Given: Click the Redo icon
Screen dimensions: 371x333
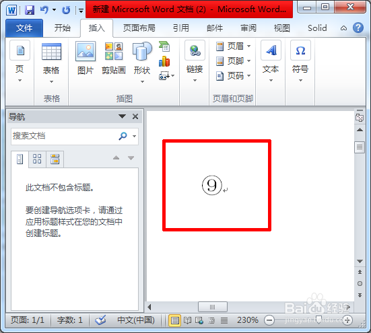Looking at the screenshot, I should [x=66, y=10].
